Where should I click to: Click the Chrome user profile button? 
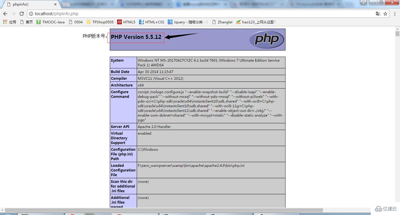(363, 2)
